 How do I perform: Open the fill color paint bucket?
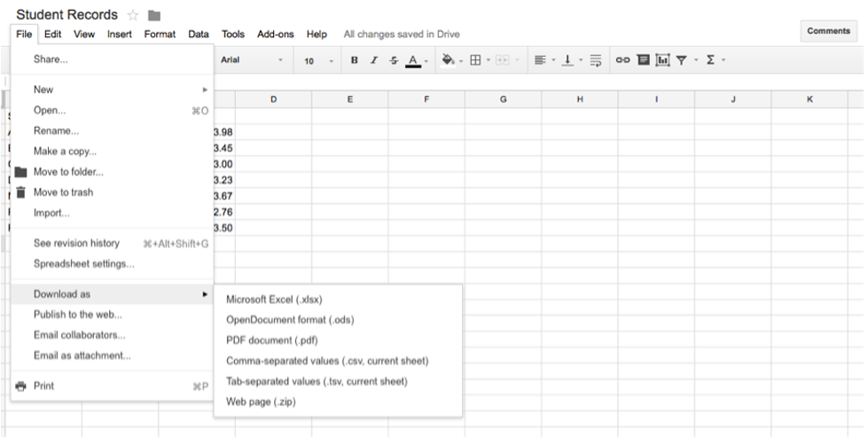[448, 60]
